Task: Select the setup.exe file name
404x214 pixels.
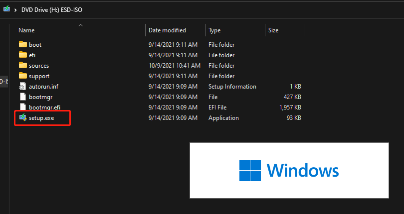Action: (41, 118)
